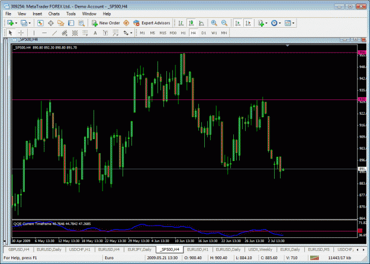Toggle Auto Scroll on the chart
Viewport: 370px width, 264px height.
point(237,23)
